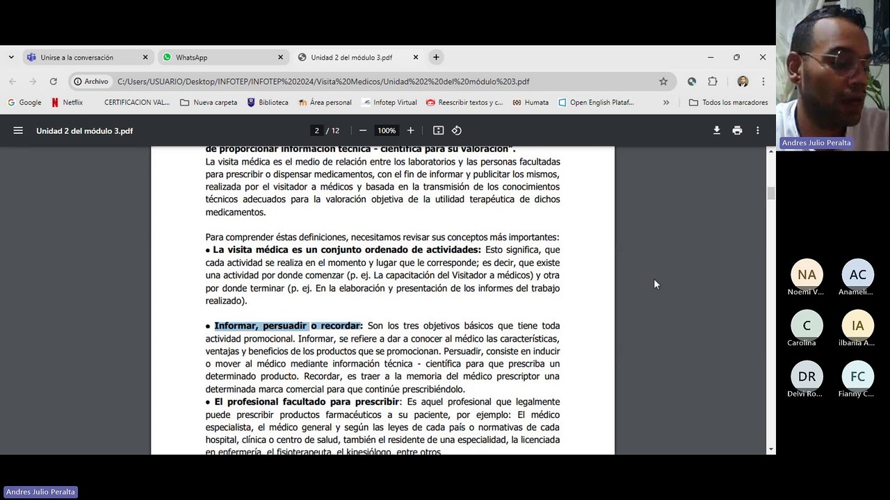The image size is (890, 500).
Task: Open the Infotep Virtual bookmark
Action: click(389, 102)
